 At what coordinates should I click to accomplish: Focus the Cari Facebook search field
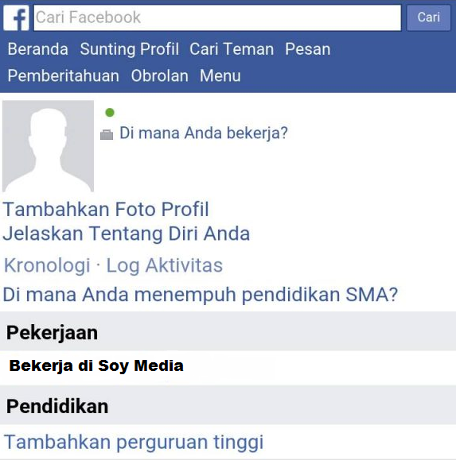coord(217,17)
